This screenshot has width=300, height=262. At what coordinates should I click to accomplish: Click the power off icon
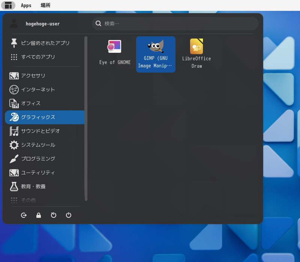tap(69, 215)
